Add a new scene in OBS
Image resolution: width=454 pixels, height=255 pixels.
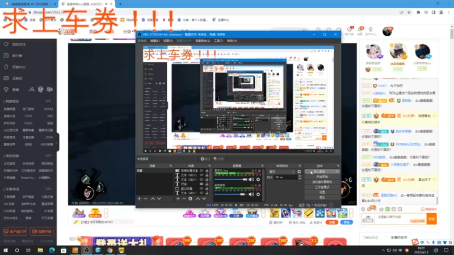tap(139, 199)
